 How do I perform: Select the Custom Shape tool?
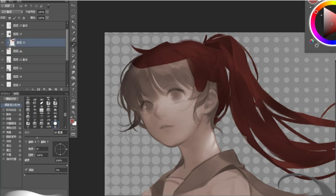coord(73,101)
